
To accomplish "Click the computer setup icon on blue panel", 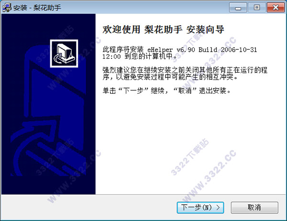I will [64, 54].
